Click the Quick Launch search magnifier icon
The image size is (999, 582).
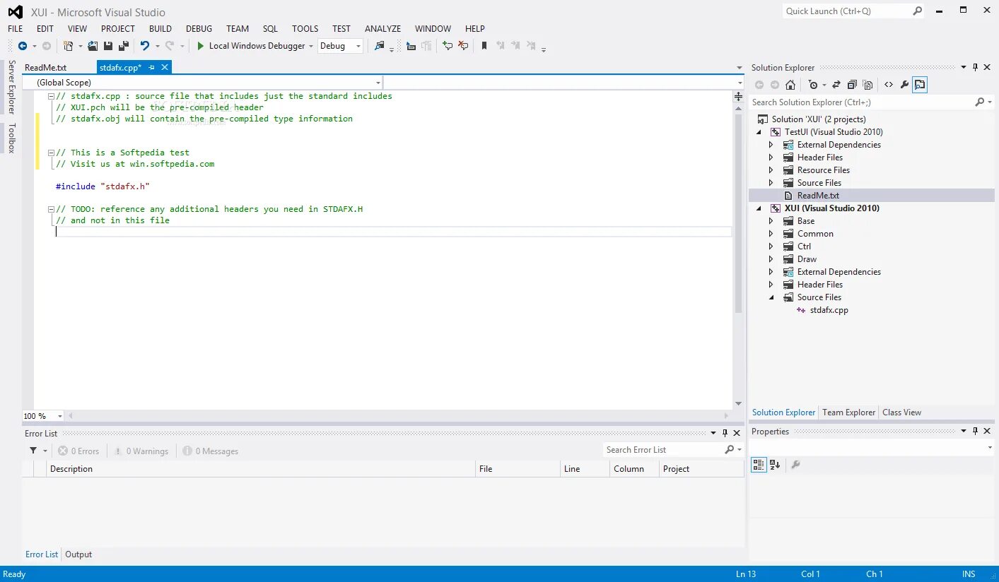click(918, 11)
